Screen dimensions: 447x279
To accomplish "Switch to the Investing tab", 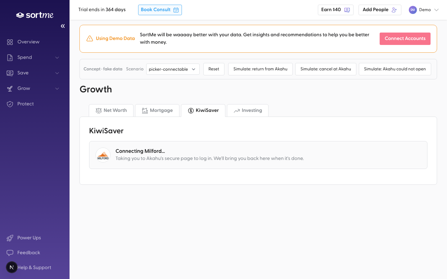I will pyautogui.click(x=248, y=110).
